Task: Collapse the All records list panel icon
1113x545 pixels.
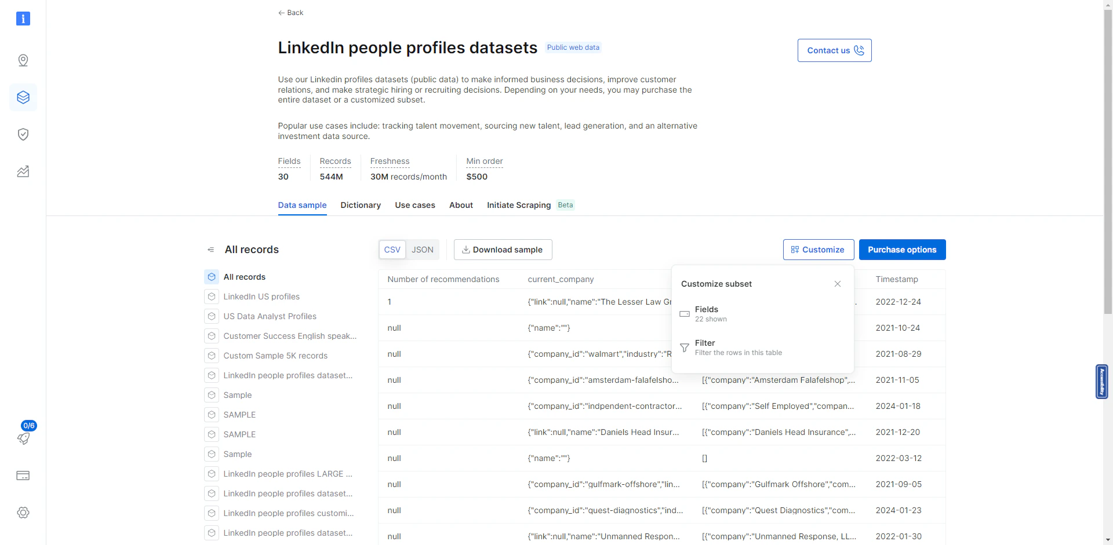Action: coord(211,250)
